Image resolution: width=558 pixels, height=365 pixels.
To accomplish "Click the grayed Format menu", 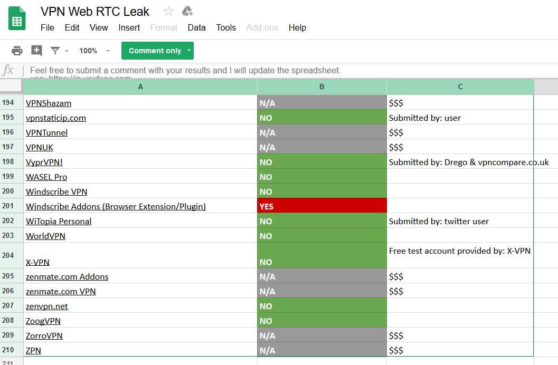I will pos(164,28).
